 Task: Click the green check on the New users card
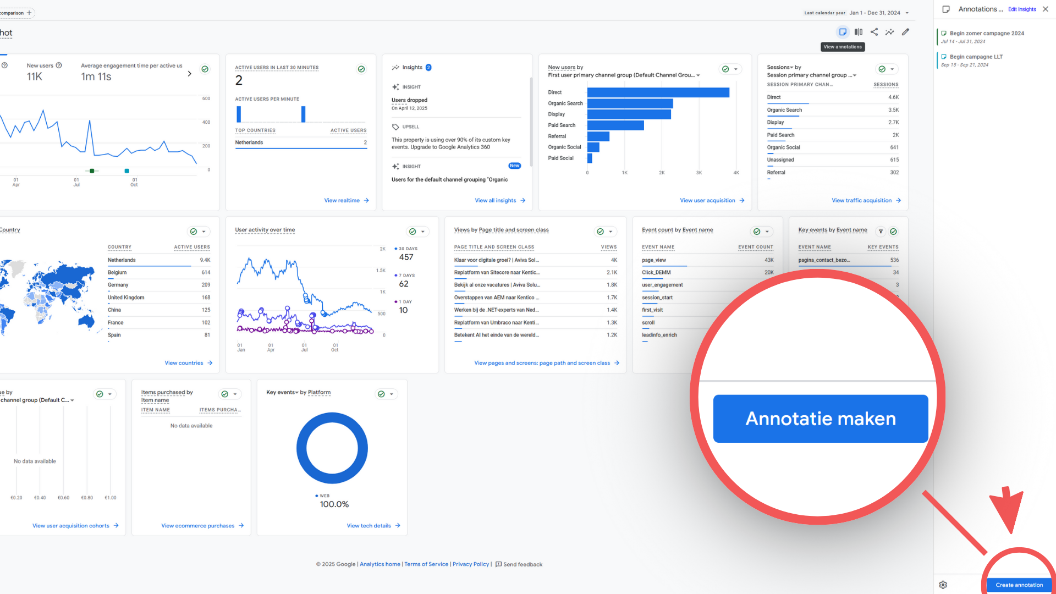pyautogui.click(x=205, y=69)
